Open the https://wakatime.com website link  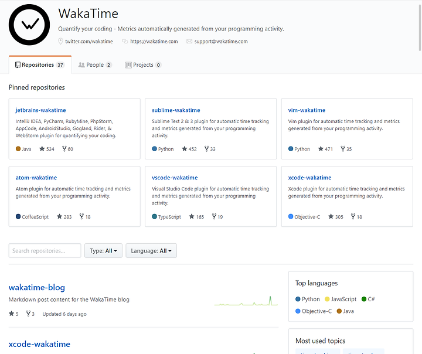pyautogui.click(x=154, y=42)
